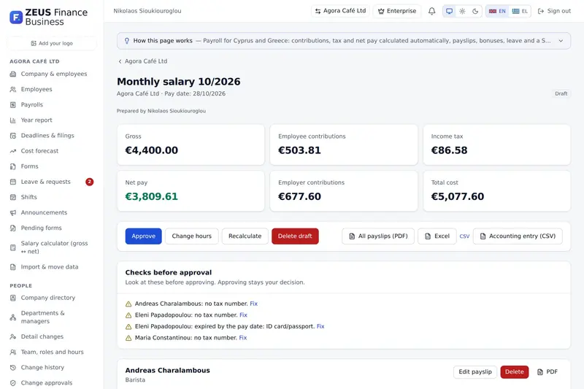This screenshot has height=389, width=584.
Task: Open Change history clock icon
Action: 13,367
